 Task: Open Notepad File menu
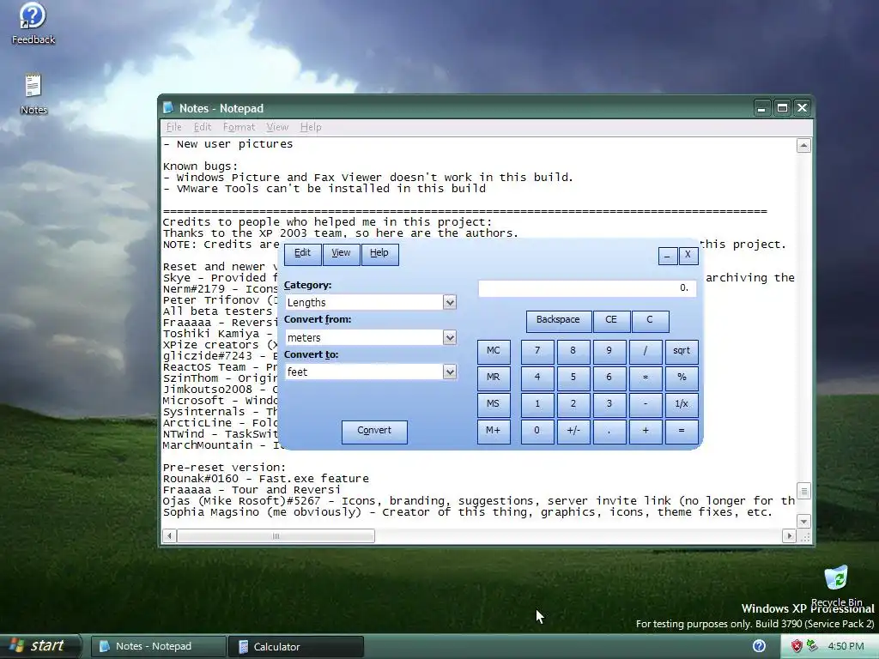(173, 127)
